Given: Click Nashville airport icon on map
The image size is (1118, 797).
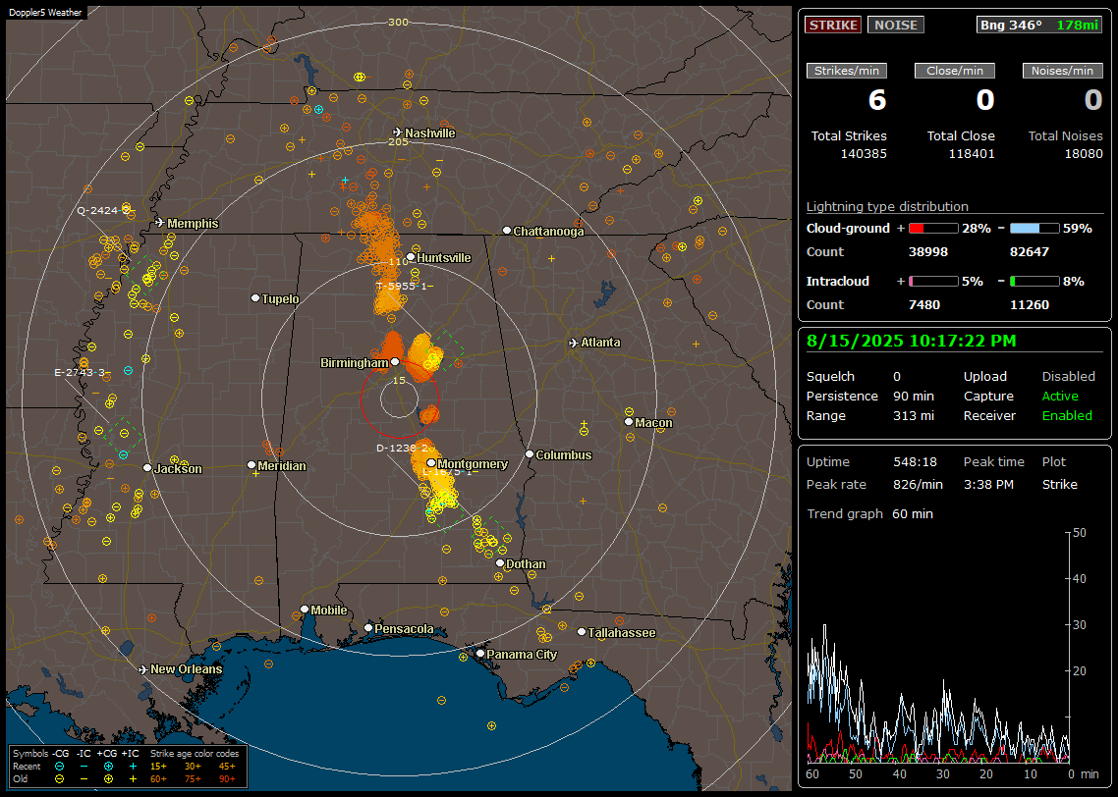Looking at the screenshot, I should click(x=397, y=133).
